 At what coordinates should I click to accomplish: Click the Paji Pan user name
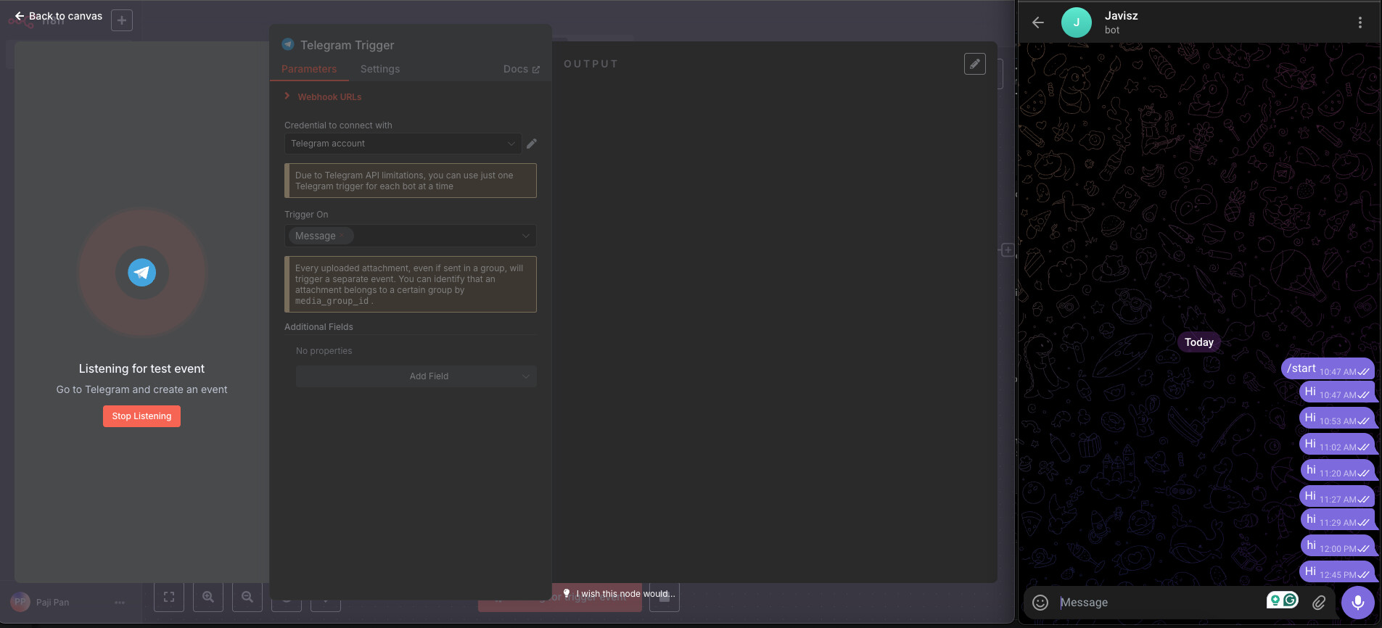click(x=52, y=603)
